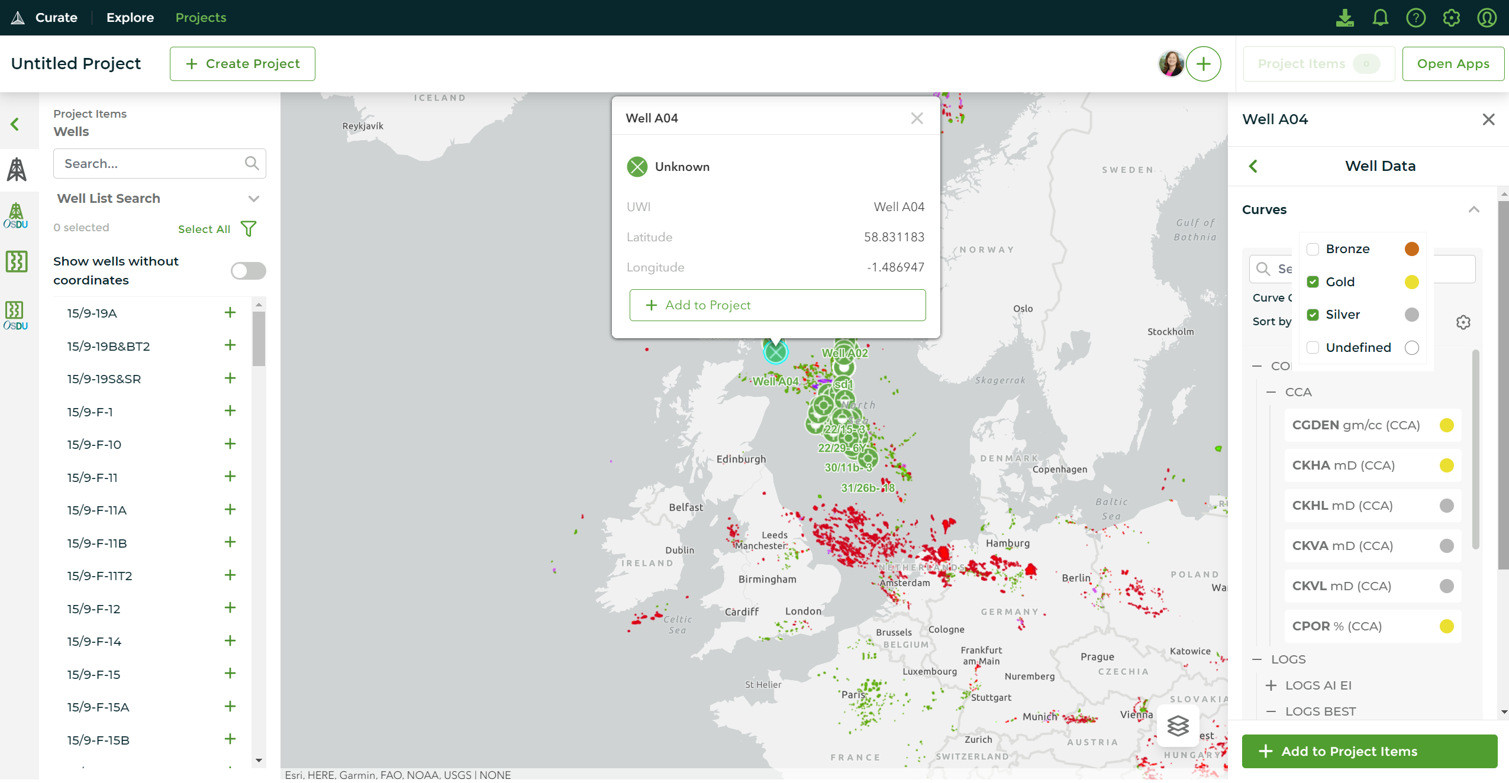Viewport: 1509px width, 783px height.
Task: Click Add to Project Items button
Action: coord(1369,751)
